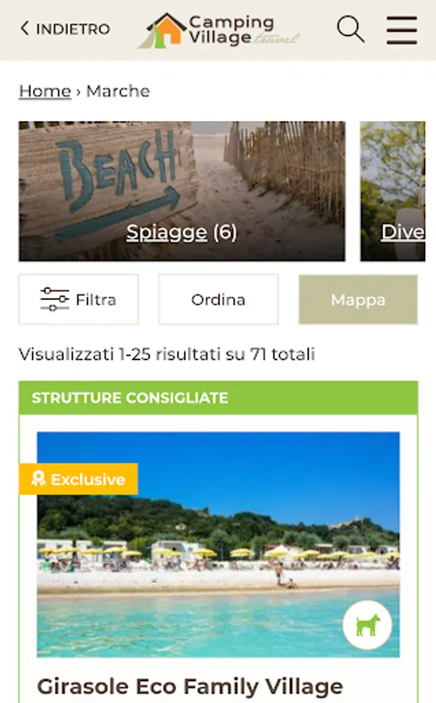Click the back chevron arrow icon
The image size is (436, 703).
pyautogui.click(x=25, y=28)
